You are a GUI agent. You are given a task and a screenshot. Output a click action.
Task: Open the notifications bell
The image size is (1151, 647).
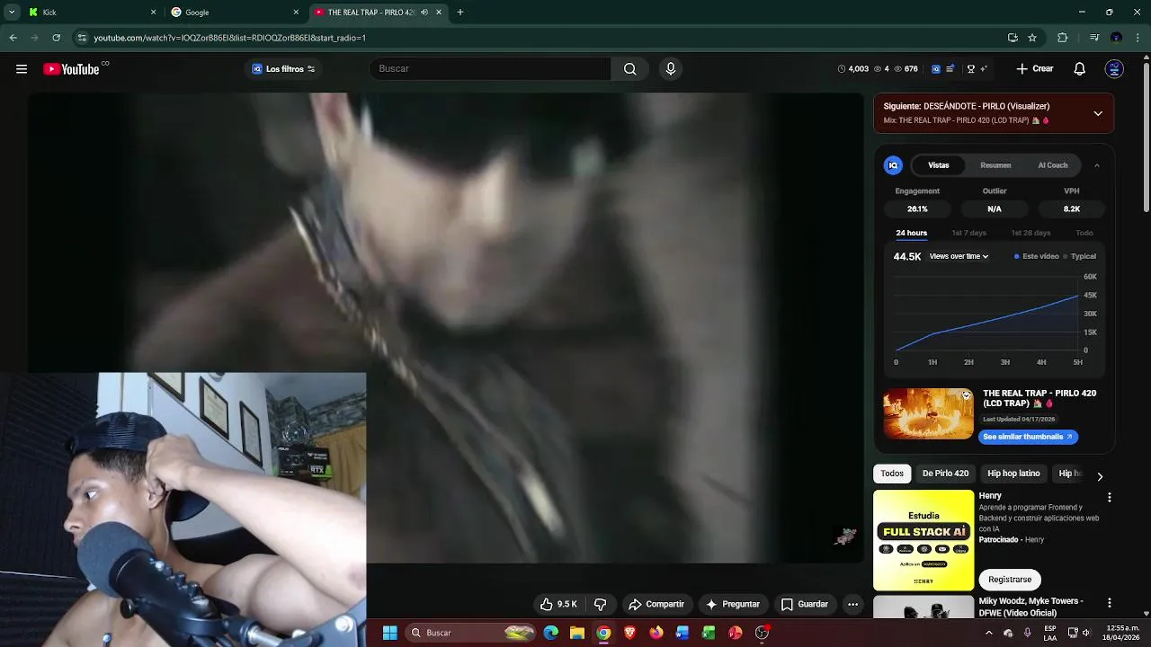click(1080, 69)
